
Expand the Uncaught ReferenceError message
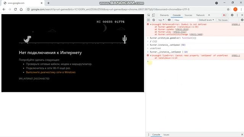pyautogui.click(x=151, y=24)
